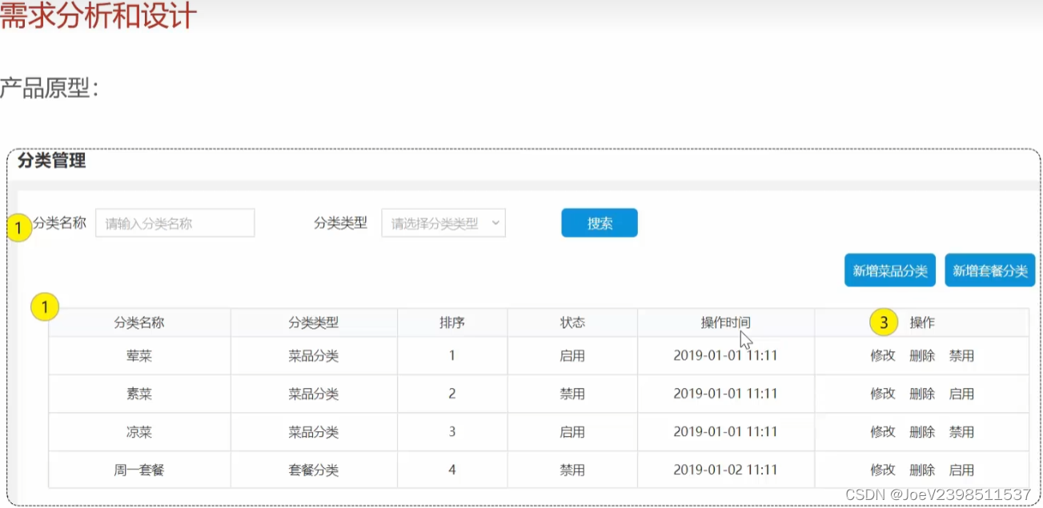Click 修改 link for 凉菜 row

[x=883, y=431]
